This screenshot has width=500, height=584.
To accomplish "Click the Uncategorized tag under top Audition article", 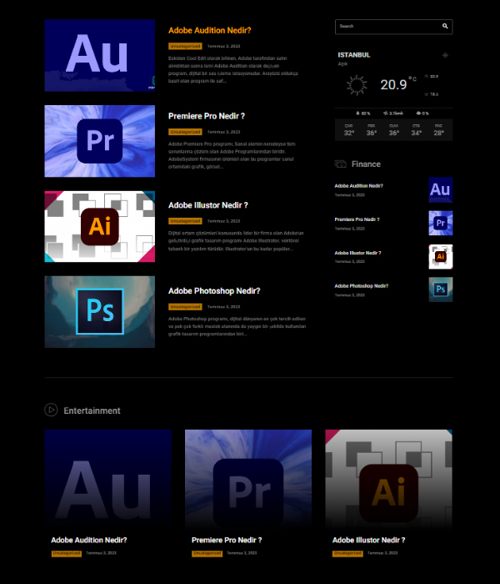I will 185,46.
